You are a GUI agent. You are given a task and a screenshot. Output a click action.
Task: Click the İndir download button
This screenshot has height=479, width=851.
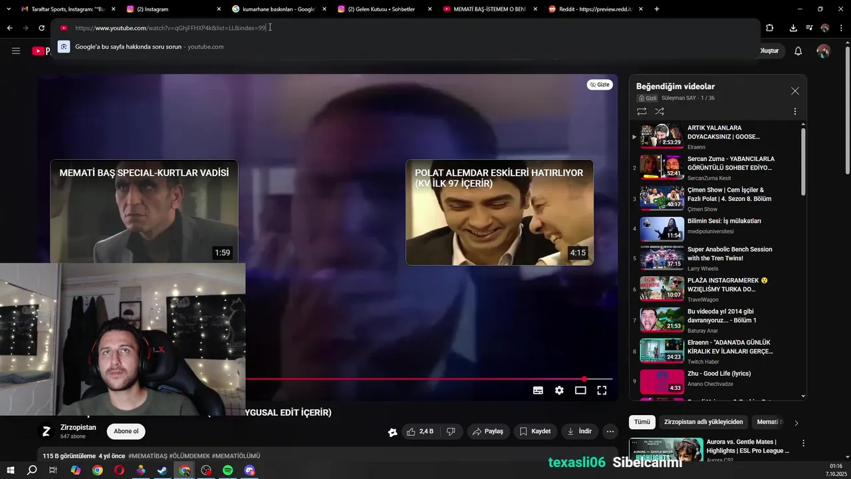(x=578, y=432)
